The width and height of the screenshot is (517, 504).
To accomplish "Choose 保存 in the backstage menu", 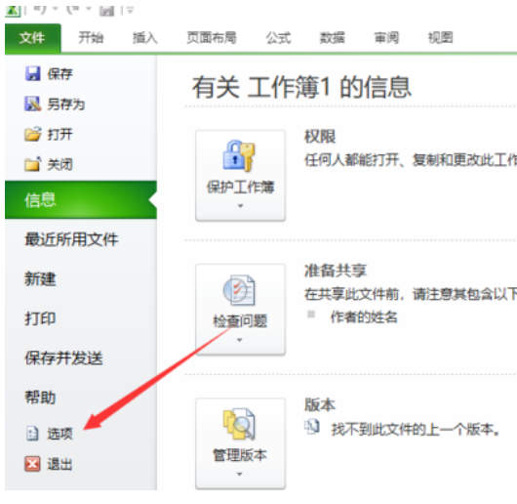I will click(60, 74).
